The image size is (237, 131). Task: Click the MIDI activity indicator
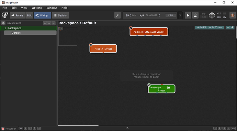[x=224, y=14]
